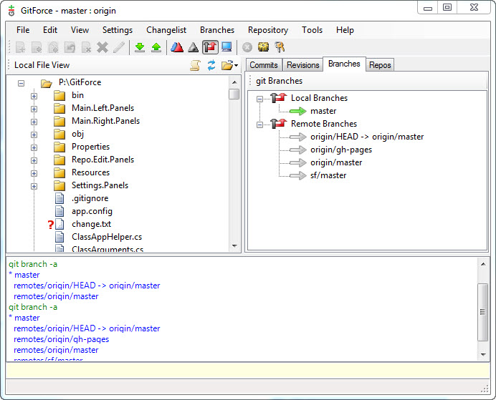The width and height of the screenshot is (496, 400).
Task: Click the keys tool icon in the toolbar
Action: point(280,47)
